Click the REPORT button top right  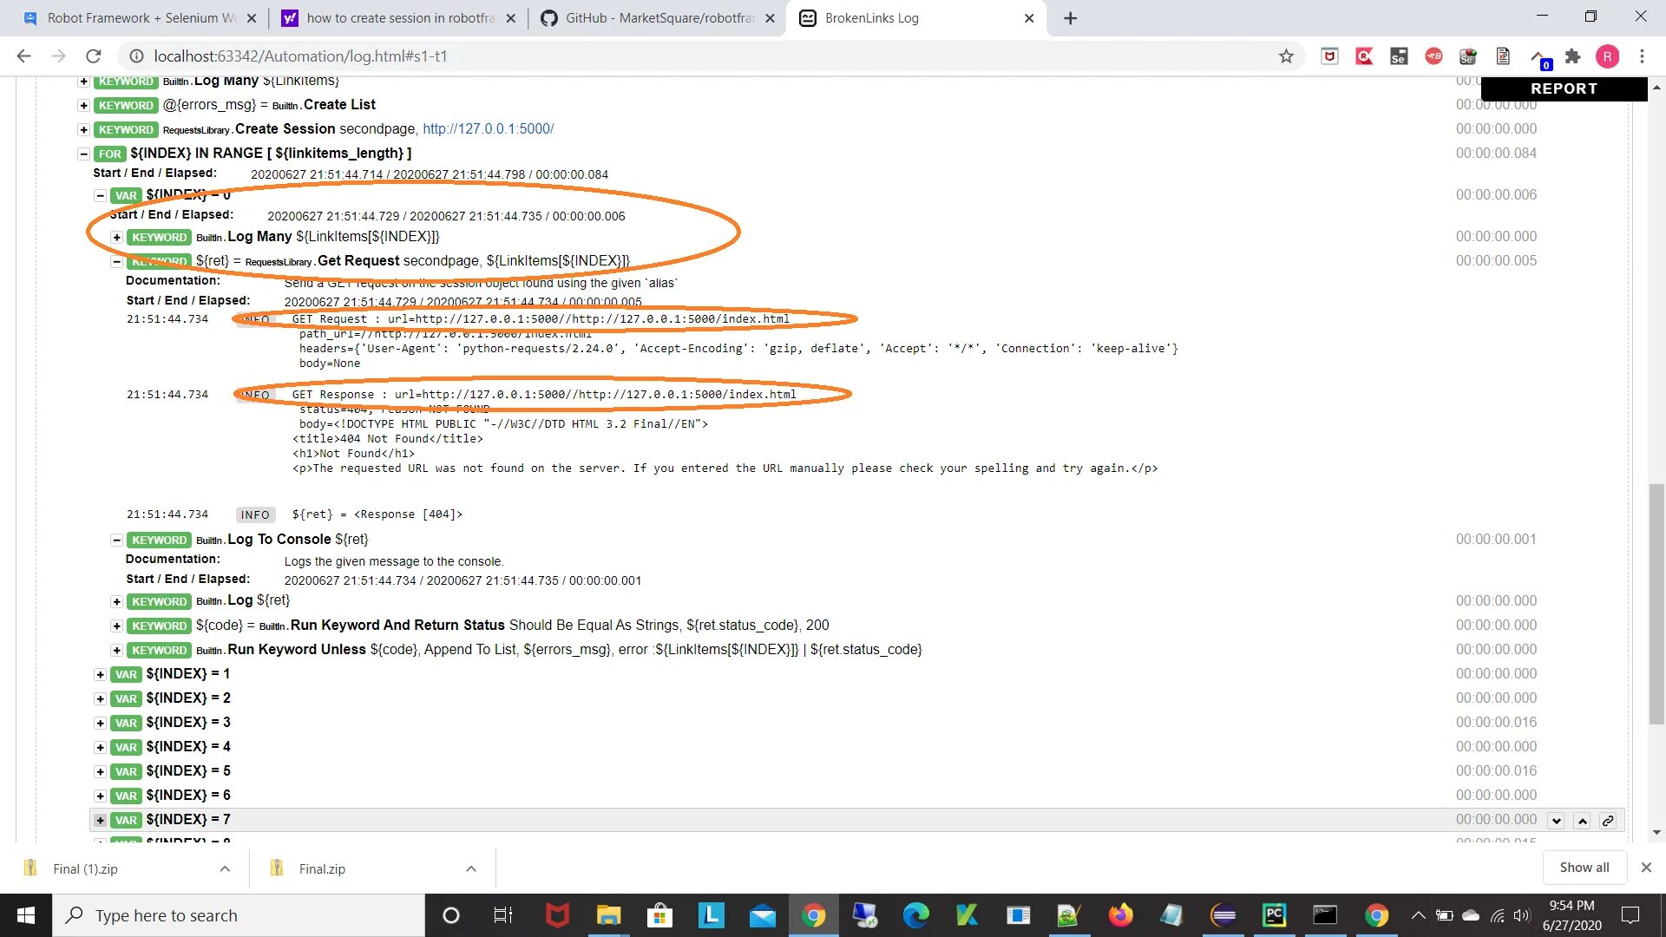click(x=1563, y=88)
